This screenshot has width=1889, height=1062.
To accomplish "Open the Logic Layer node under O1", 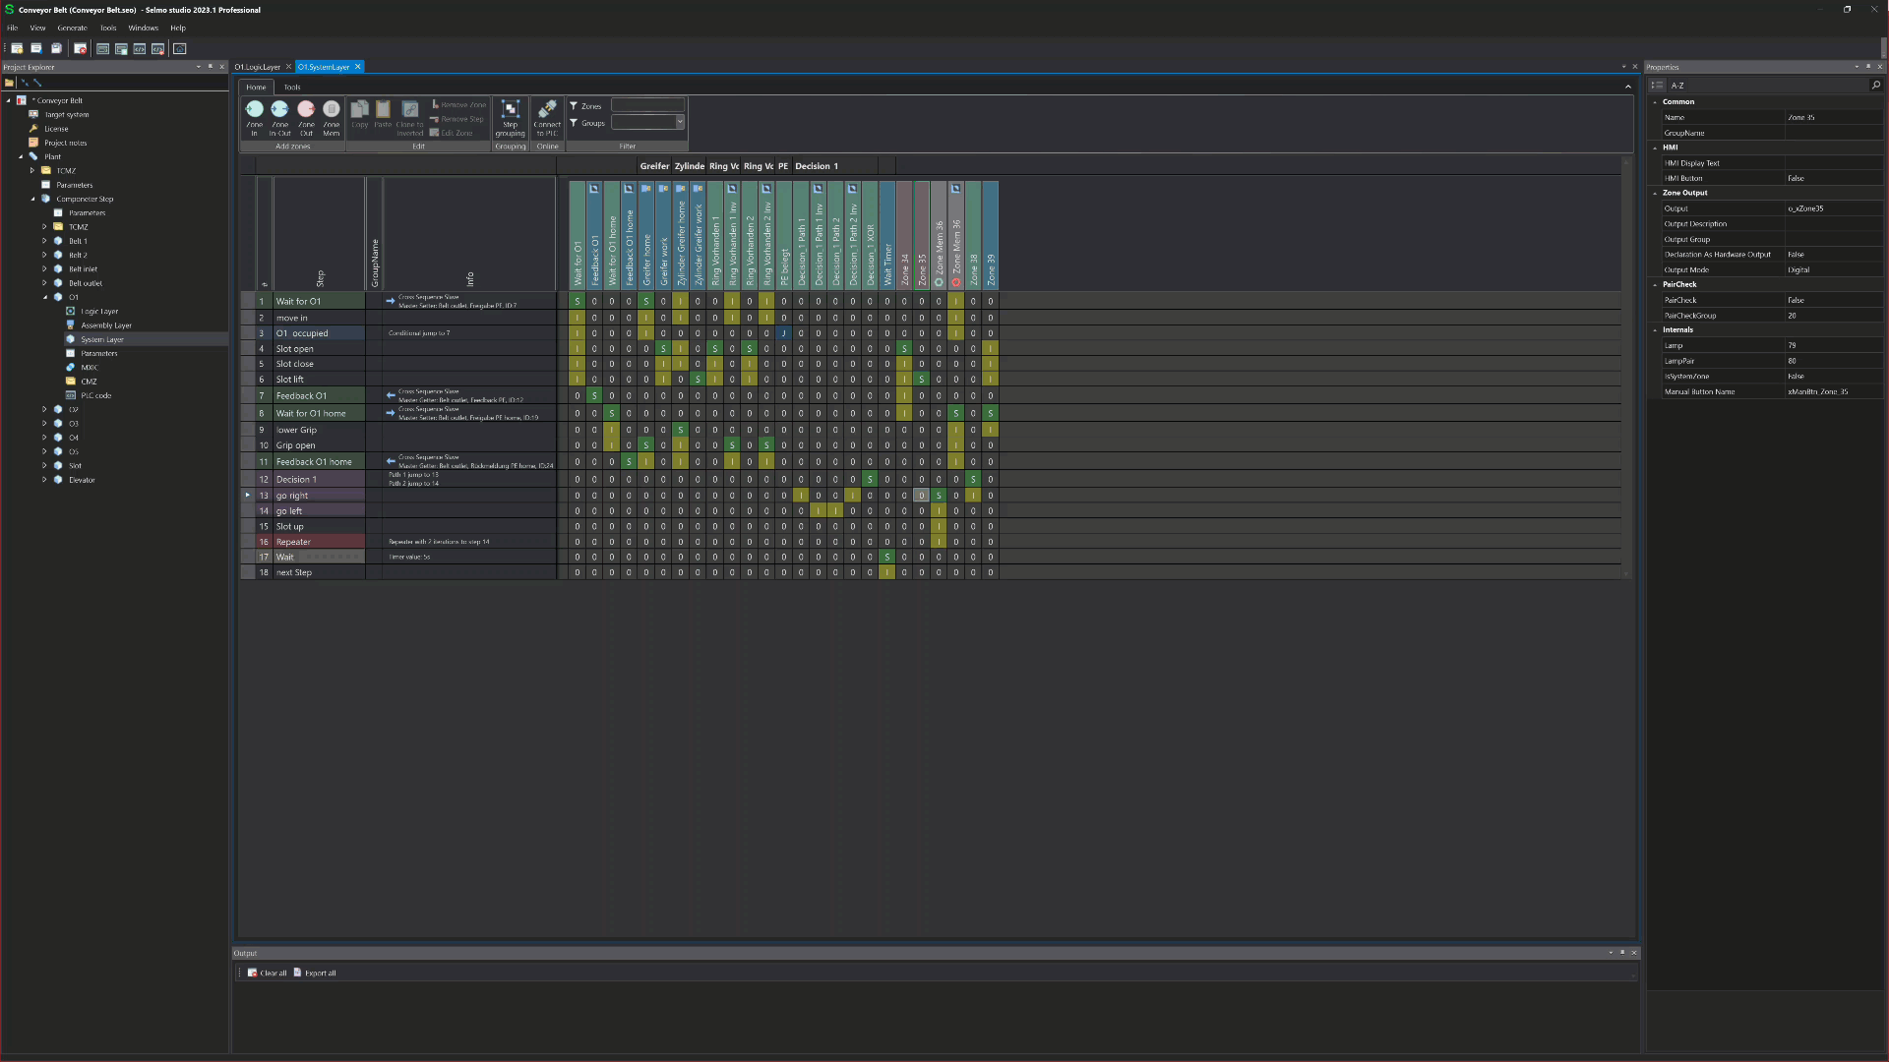I will click(99, 311).
